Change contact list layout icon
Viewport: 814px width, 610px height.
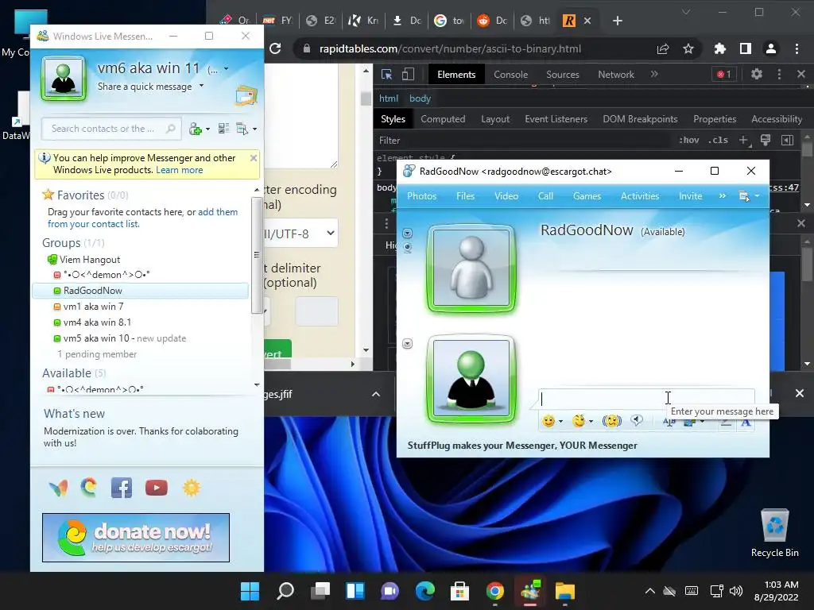(x=223, y=128)
